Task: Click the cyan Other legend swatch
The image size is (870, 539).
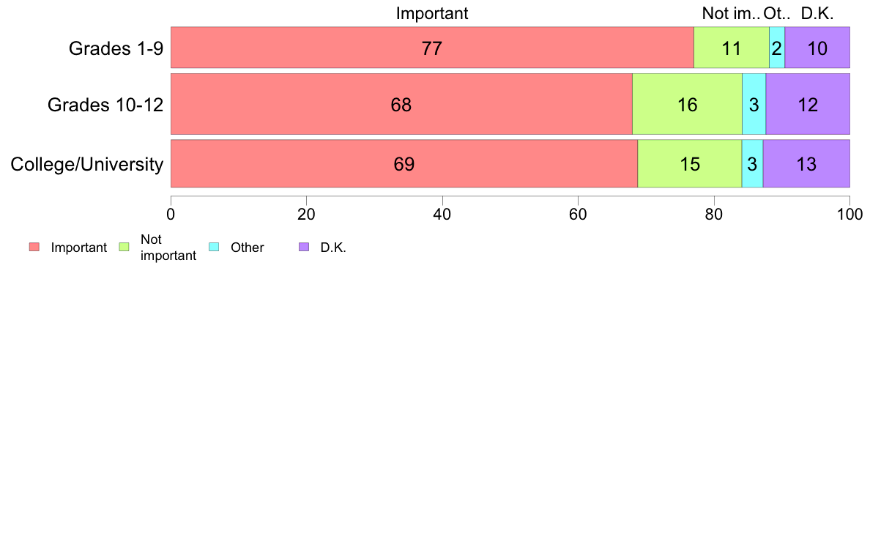Action: tap(214, 247)
